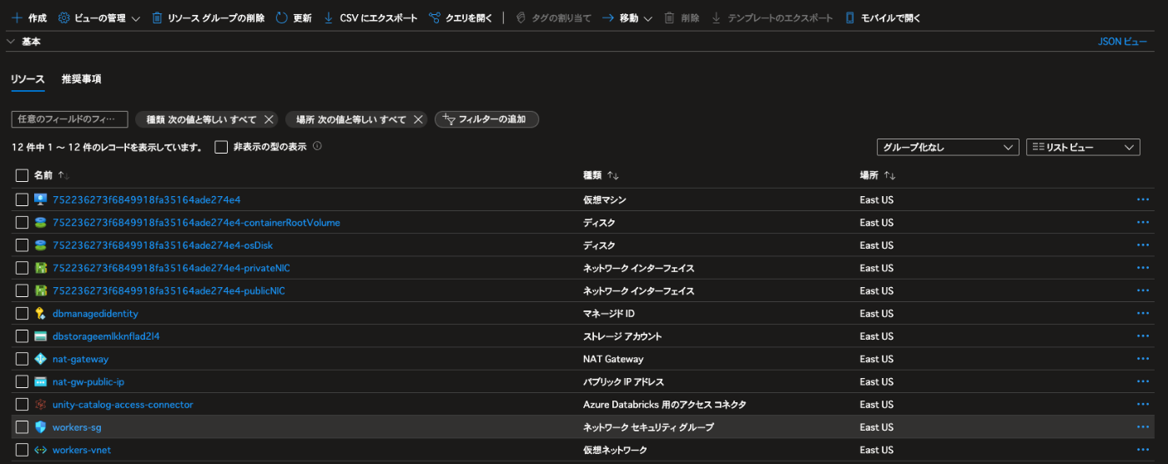The width and height of the screenshot is (1168, 464).
Task: Open more options for privateNIC row
Action: pos(1143,268)
